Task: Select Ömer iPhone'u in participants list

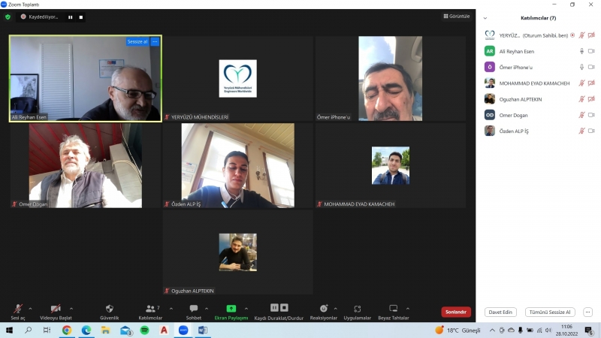Action: (x=539, y=67)
